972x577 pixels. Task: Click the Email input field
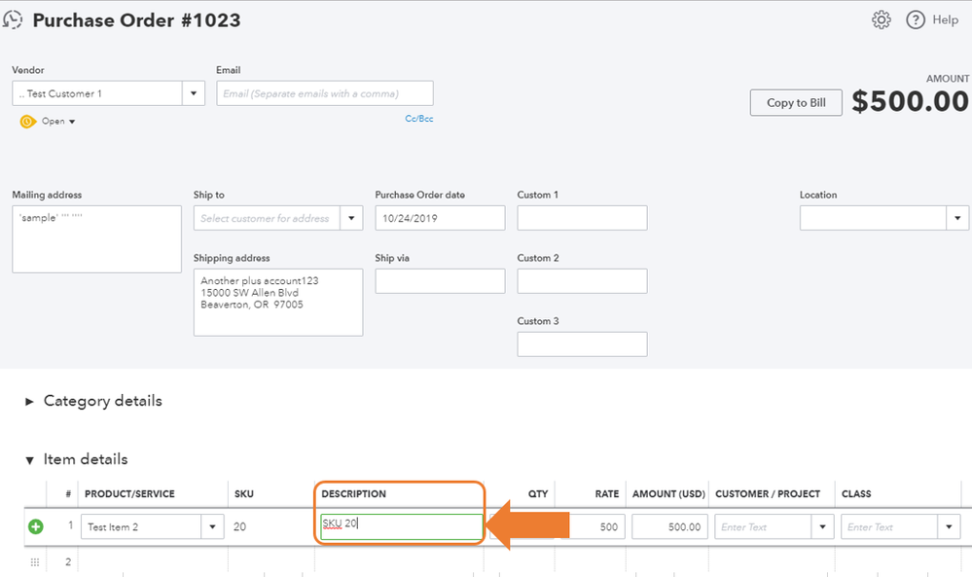coord(324,93)
